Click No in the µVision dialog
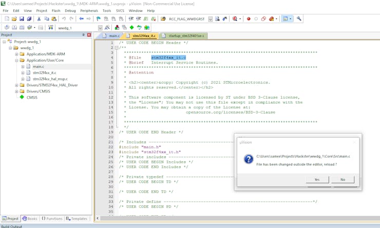Viewport: 380px width, 228px height. coord(343,179)
